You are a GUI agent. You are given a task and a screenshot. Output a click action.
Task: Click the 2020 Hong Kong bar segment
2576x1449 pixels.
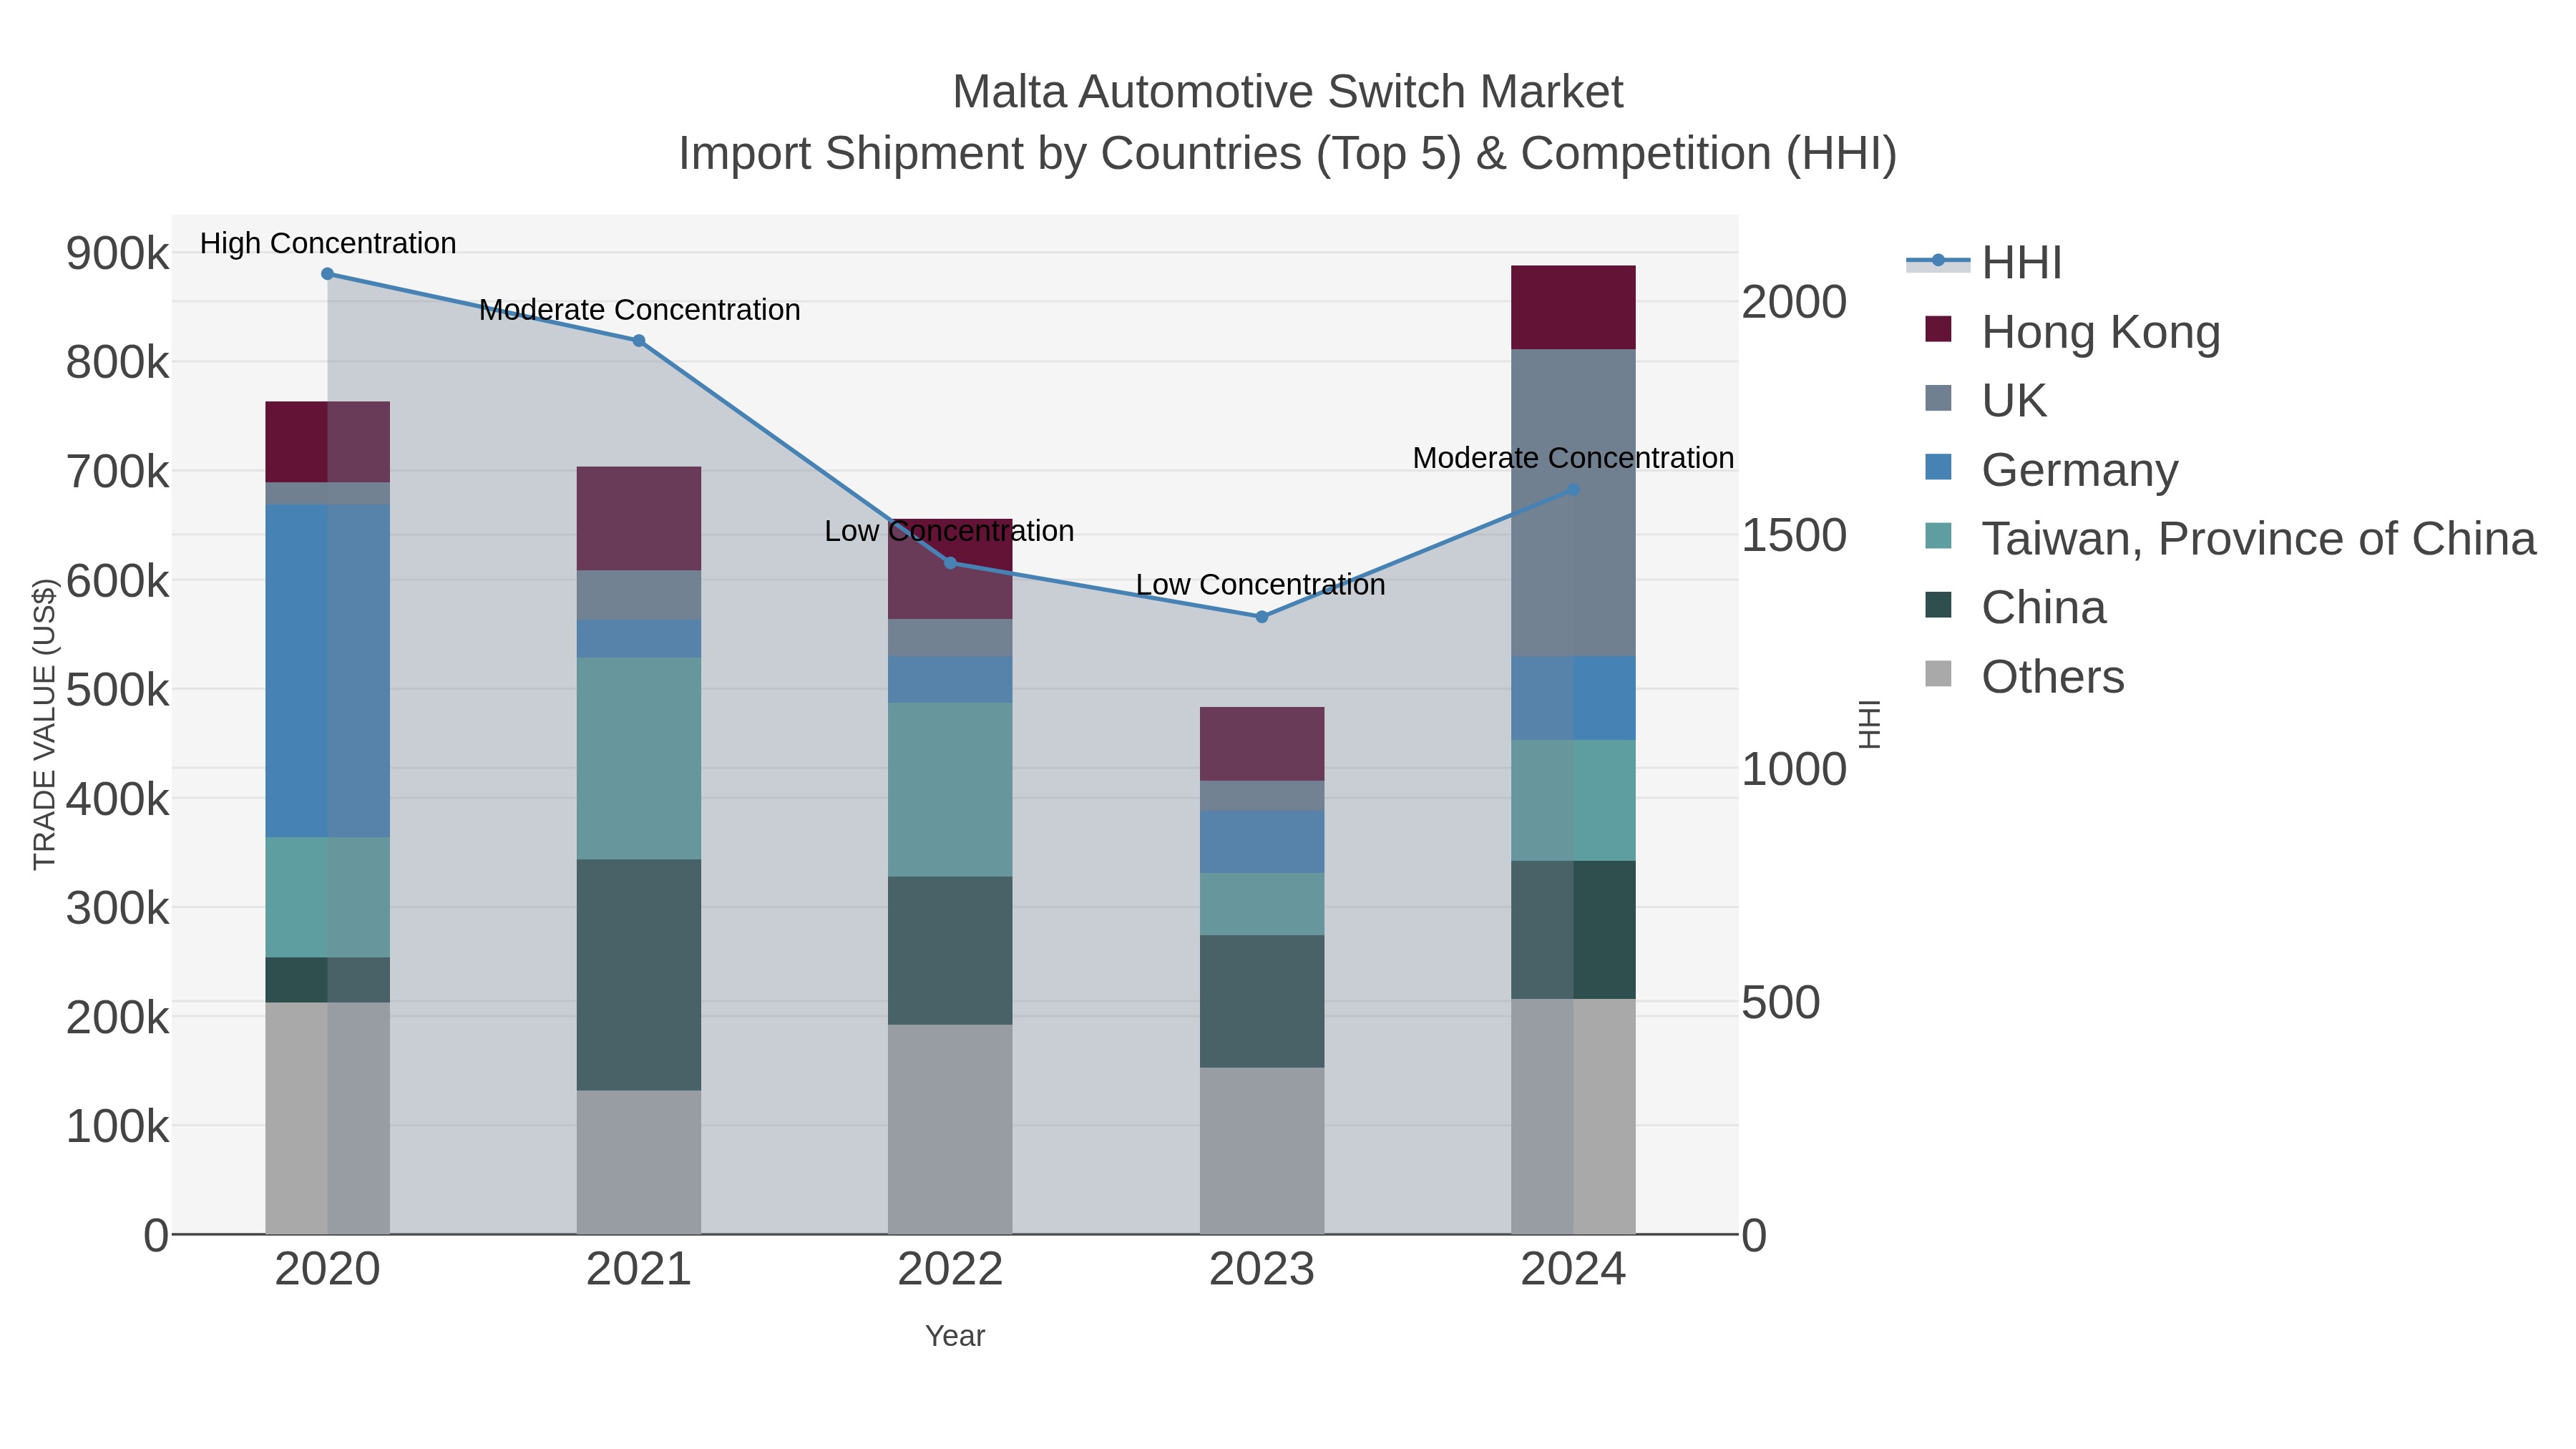[327, 443]
